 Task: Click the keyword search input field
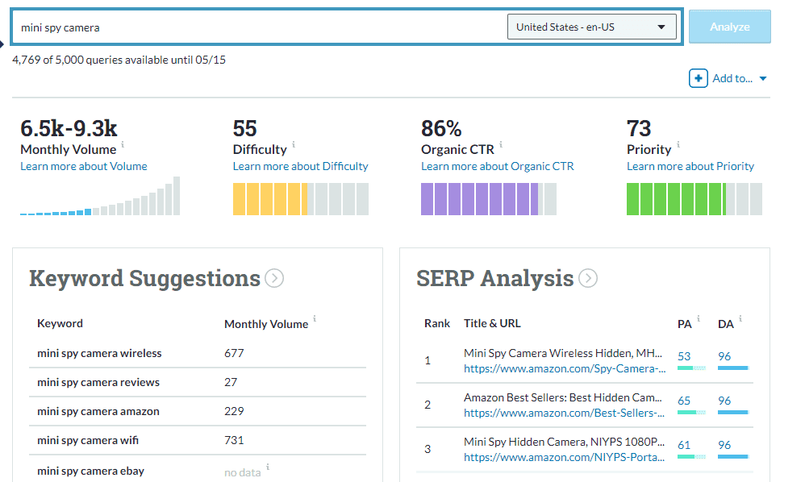coord(258,27)
